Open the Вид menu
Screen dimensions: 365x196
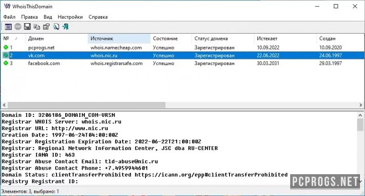pos(48,17)
